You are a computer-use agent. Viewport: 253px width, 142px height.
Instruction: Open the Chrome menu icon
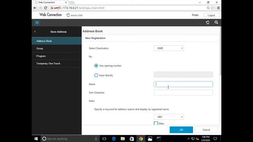[x=218, y=8]
